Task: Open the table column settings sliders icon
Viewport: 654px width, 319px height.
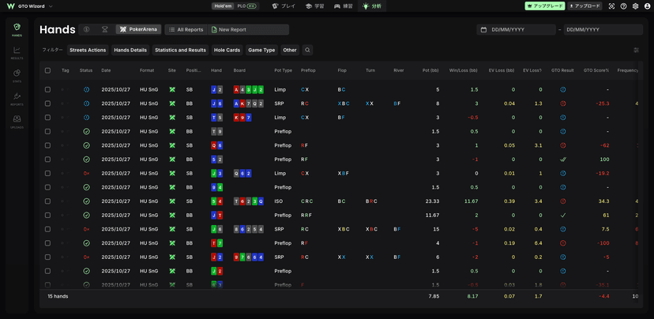Action: tap(636, 50)
